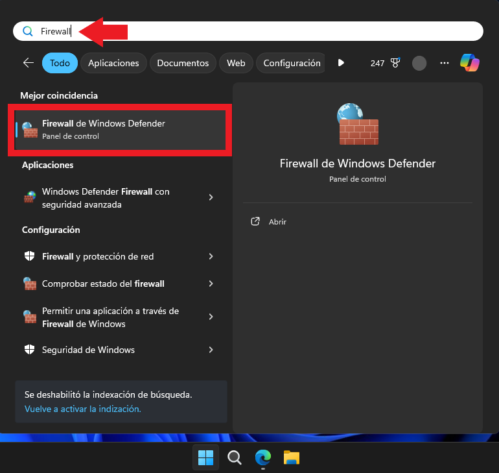Click inside the Firewall search field
The width and height of the screenshot is (499, 473).
248,31
